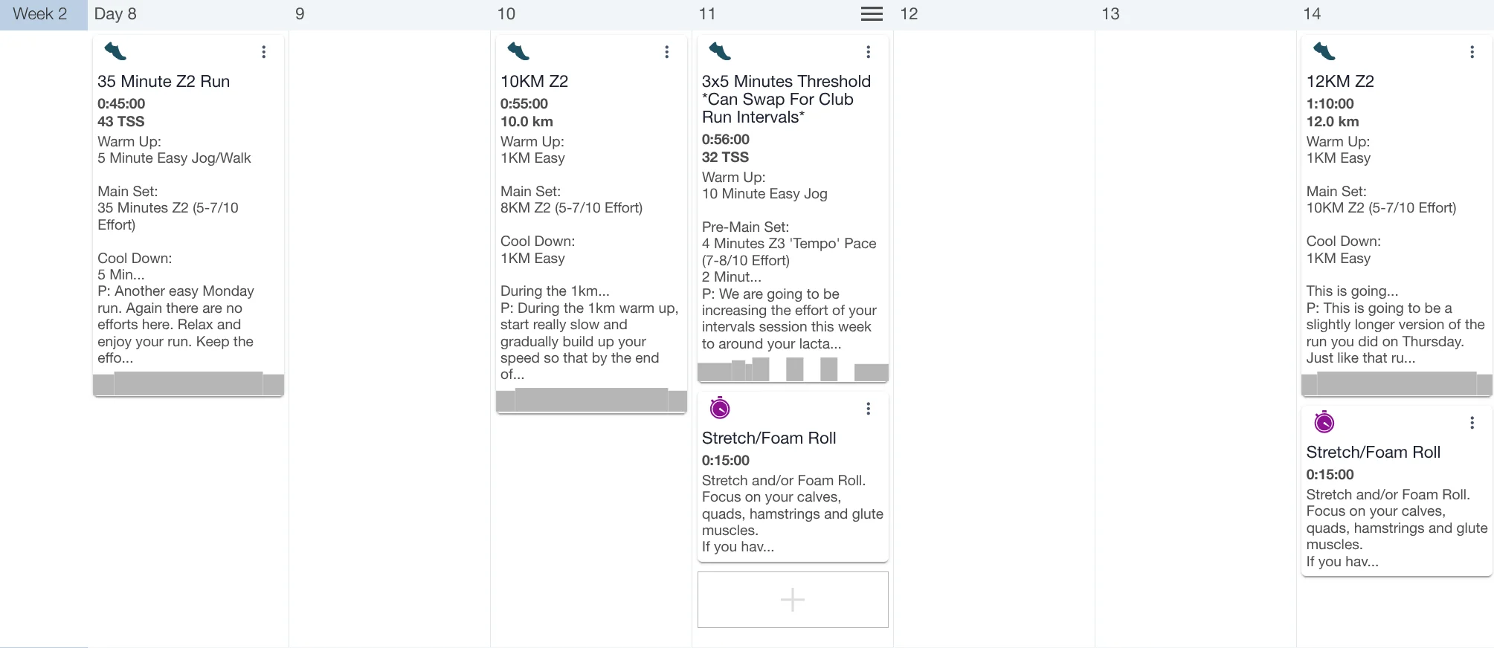This screenshot has width=1494, height=648.
Task: Open three-dot menu on 12KM Z2 card
Action: (x=1472, y=51)
